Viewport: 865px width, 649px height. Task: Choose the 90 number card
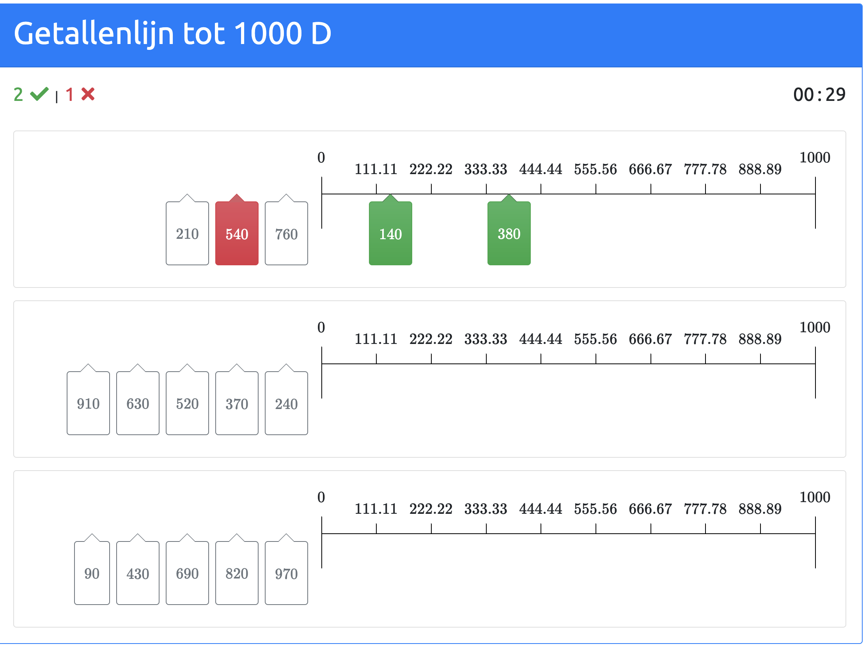92,573
